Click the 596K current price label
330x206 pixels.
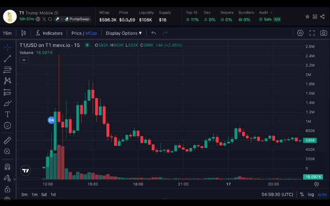point(310,140)
